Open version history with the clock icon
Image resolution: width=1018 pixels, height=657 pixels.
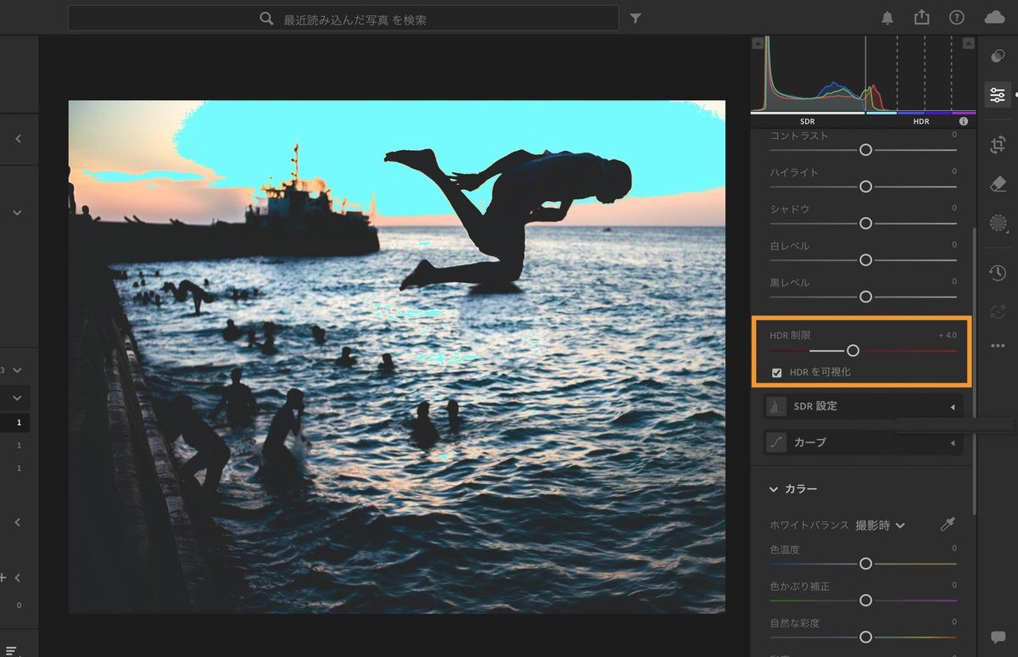pos(997,272)
